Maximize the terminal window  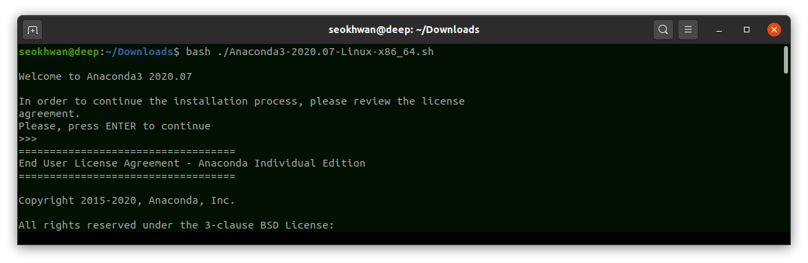(x=747, y=30)
